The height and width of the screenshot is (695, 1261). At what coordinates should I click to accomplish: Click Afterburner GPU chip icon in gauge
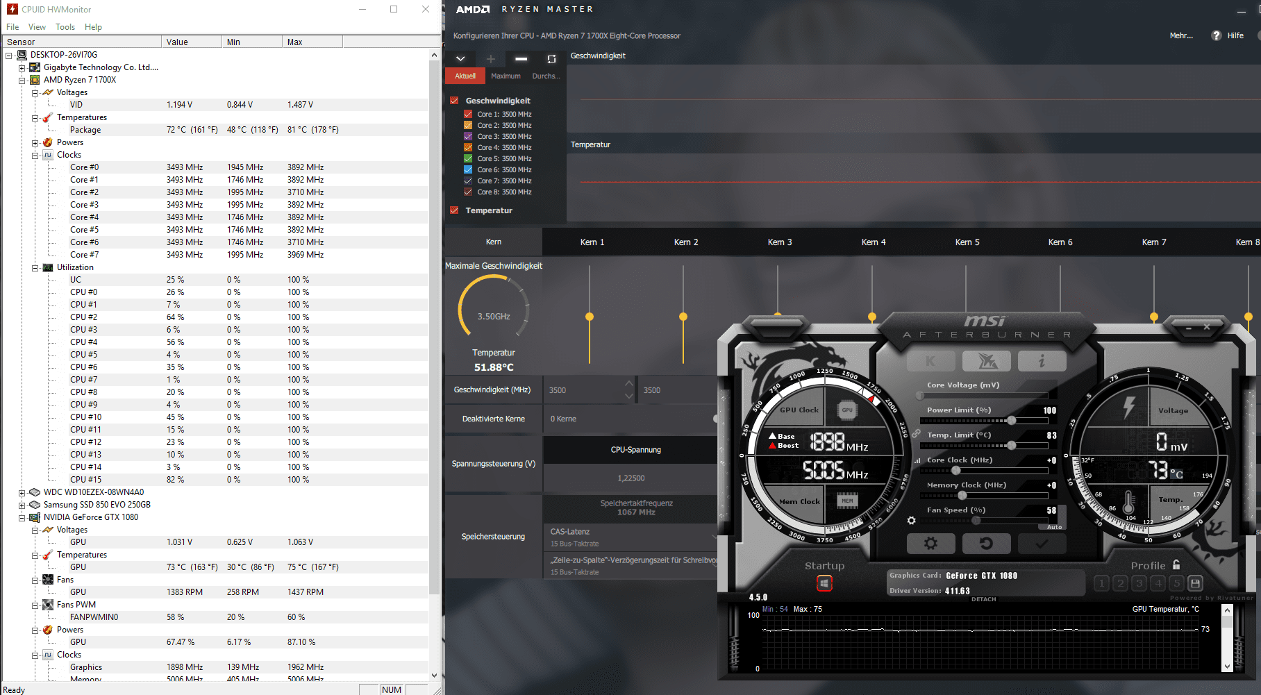[x=847, y=410]
